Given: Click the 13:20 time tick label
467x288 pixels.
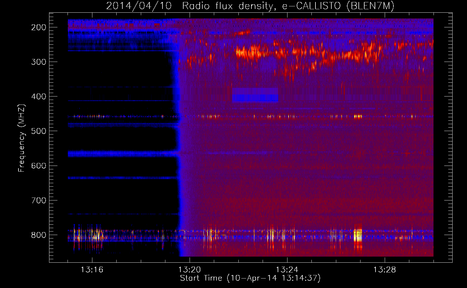Looking at the screenshot, I should pos(190,270).
